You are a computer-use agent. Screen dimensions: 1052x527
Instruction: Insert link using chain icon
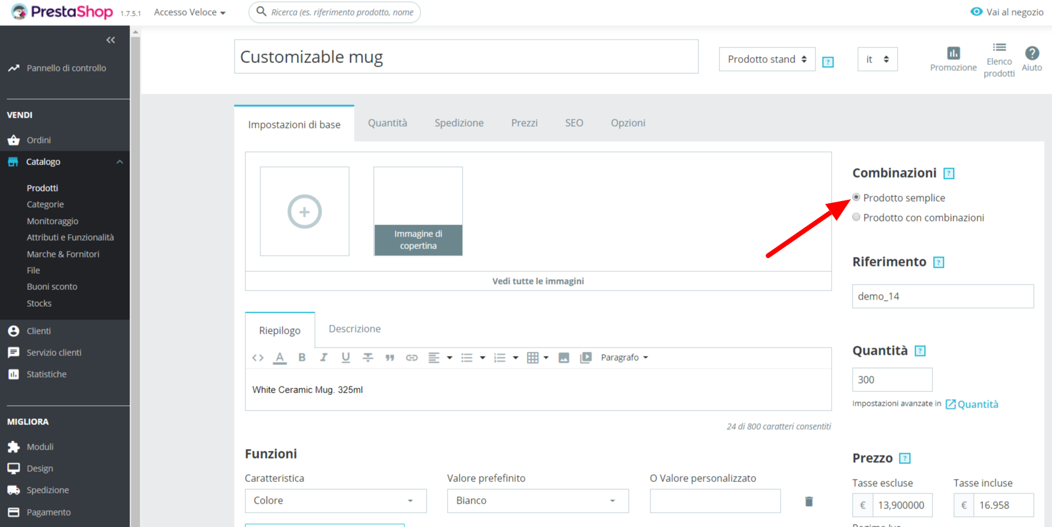coord(412,358)
